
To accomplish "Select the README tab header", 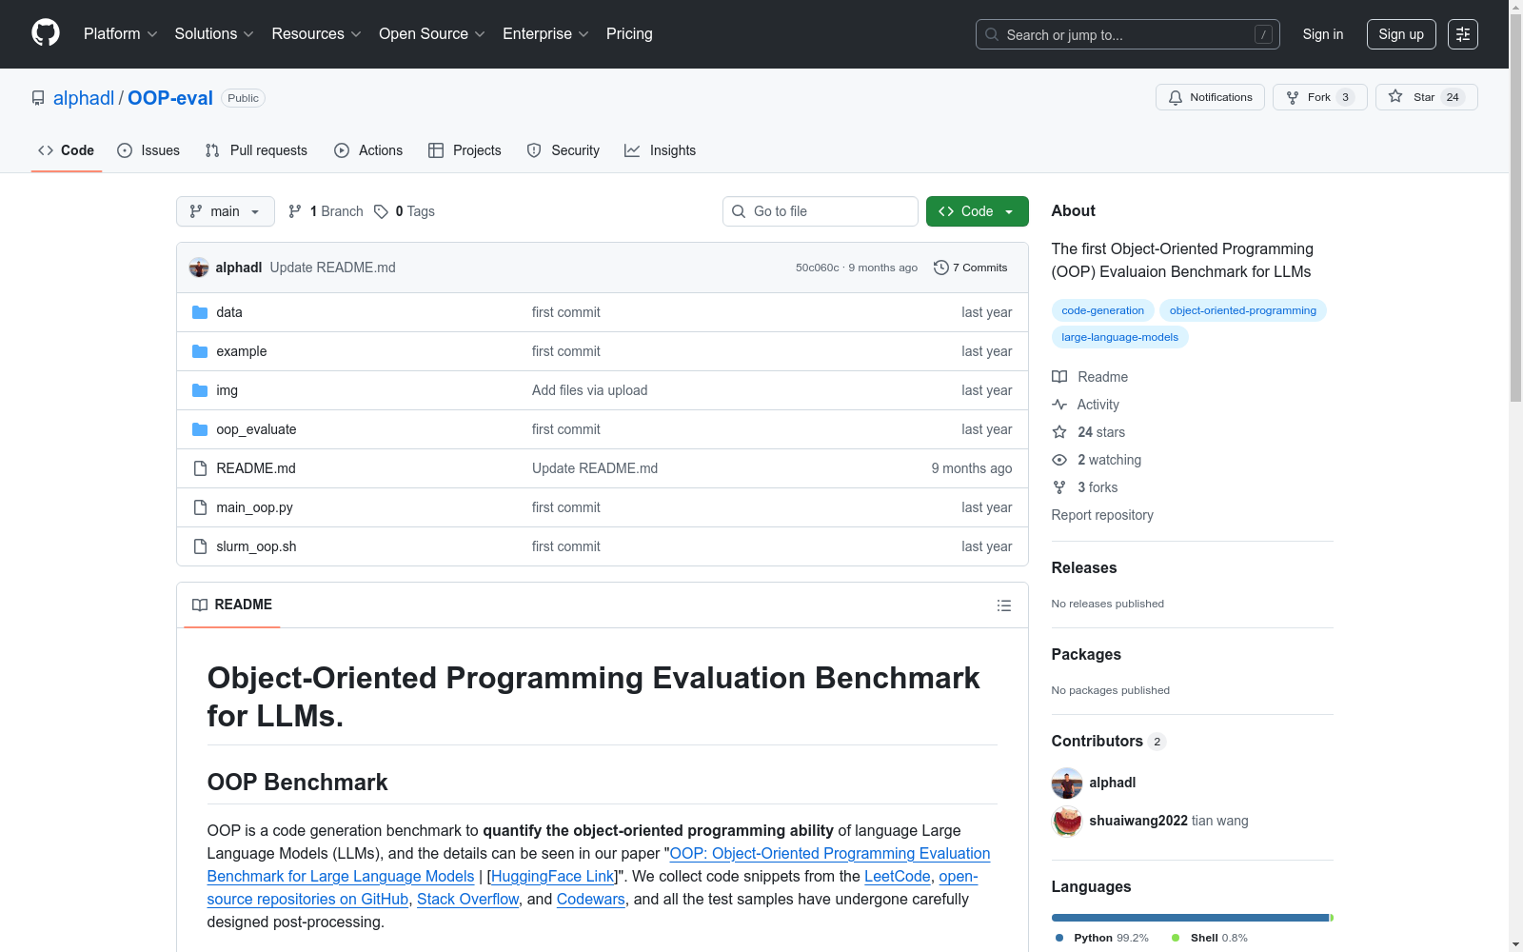I will [x=232, y=605].
